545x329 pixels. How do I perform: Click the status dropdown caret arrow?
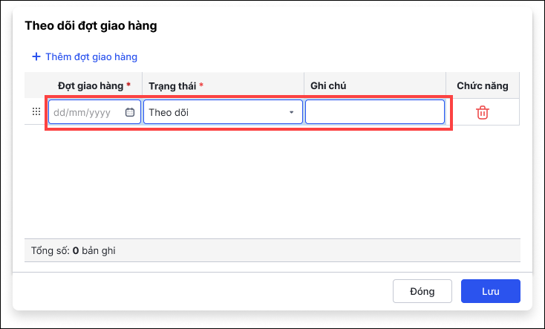[291, 112]
